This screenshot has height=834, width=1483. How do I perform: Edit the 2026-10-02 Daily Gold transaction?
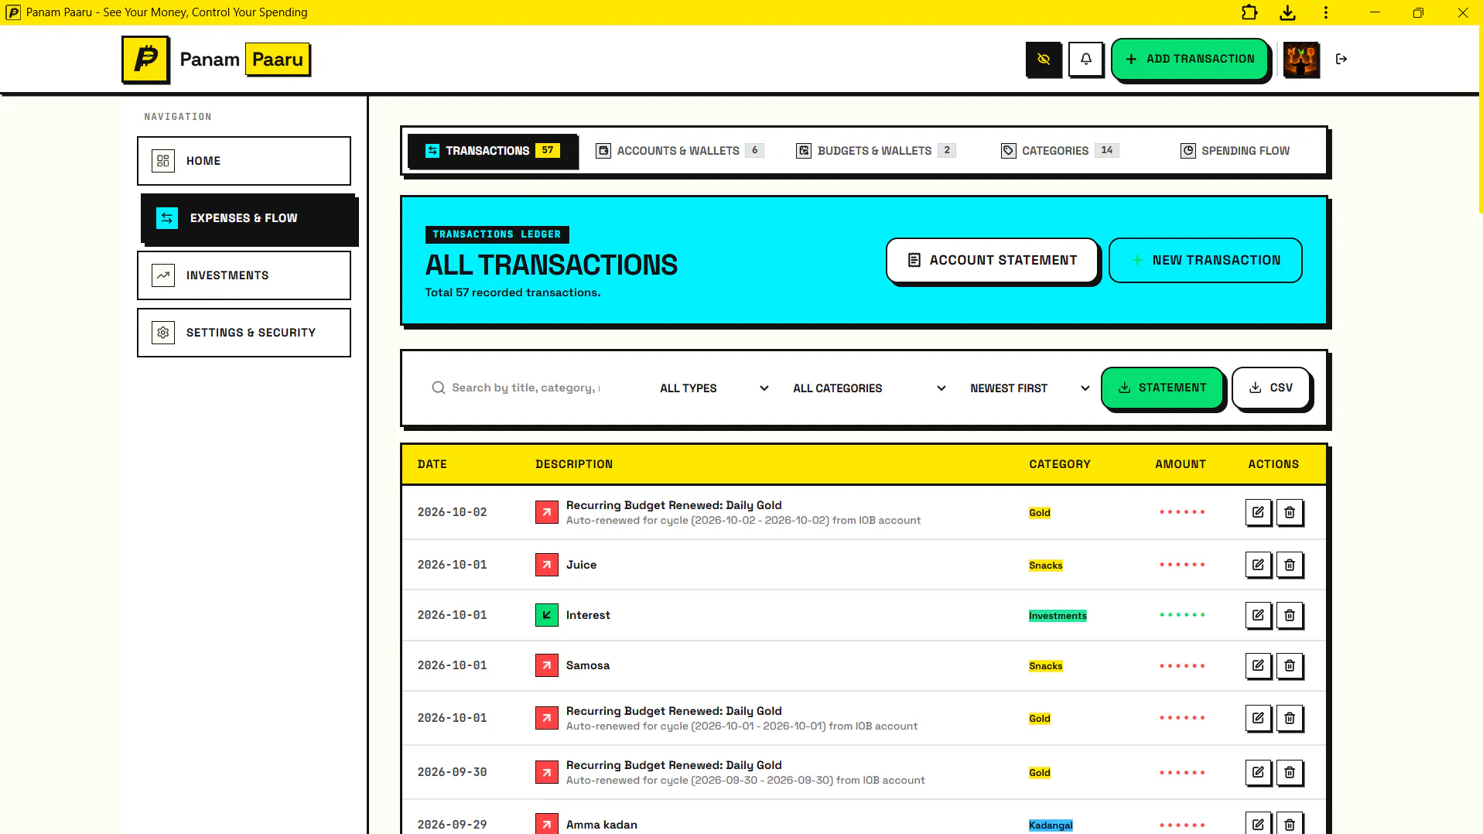pos(1258,512)
